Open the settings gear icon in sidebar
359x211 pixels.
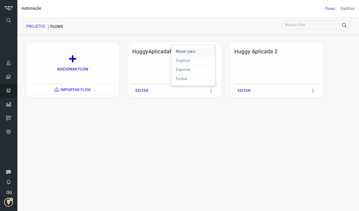9,132
